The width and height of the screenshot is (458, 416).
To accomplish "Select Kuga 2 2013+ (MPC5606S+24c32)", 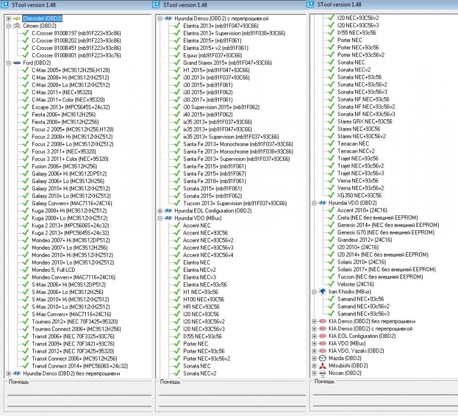I will 70,225.
